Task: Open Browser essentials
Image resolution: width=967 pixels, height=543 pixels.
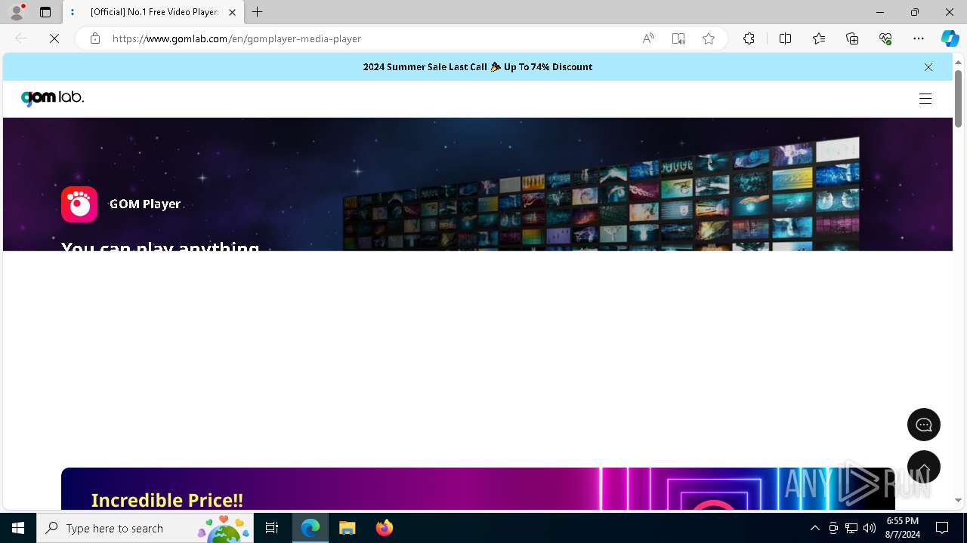Action: (885, 38)
